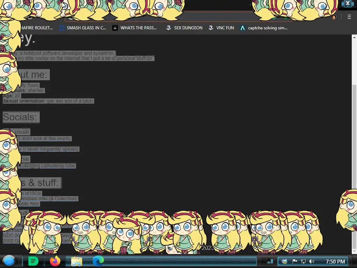
Task: Click the page's vertical scrollbar thumb
Action: pyautogui.click(x=354, y=167)
